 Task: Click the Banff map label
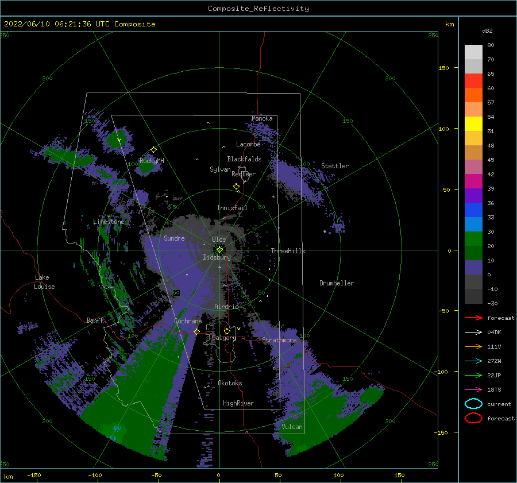click(95, 320)
